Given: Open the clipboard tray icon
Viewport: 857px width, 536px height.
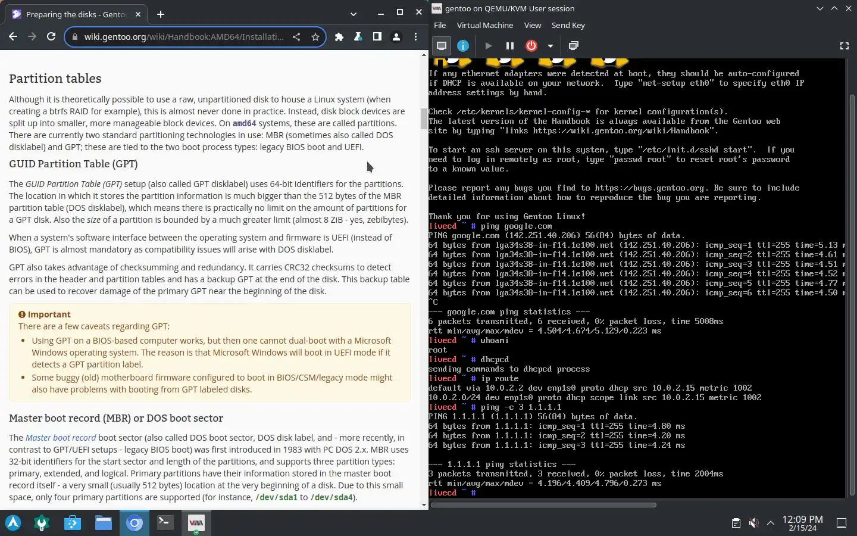Looking at the screenshot, I should [736, 523].
